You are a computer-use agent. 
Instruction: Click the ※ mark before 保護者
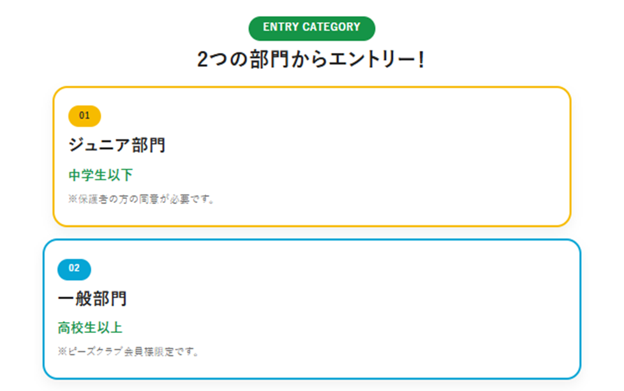click(73, 199)
